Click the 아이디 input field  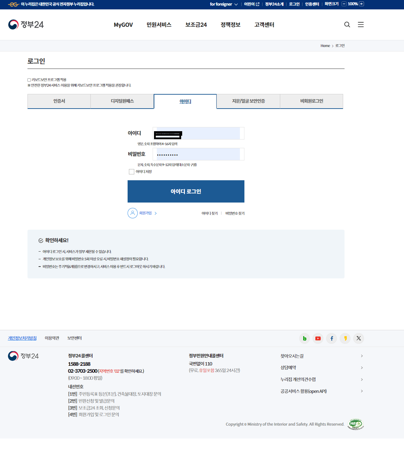199,133
